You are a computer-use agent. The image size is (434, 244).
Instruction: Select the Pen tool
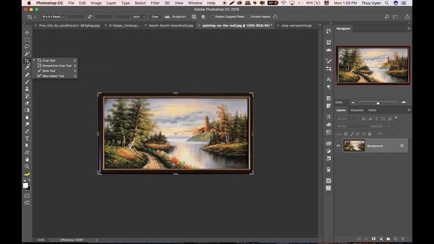27,131
